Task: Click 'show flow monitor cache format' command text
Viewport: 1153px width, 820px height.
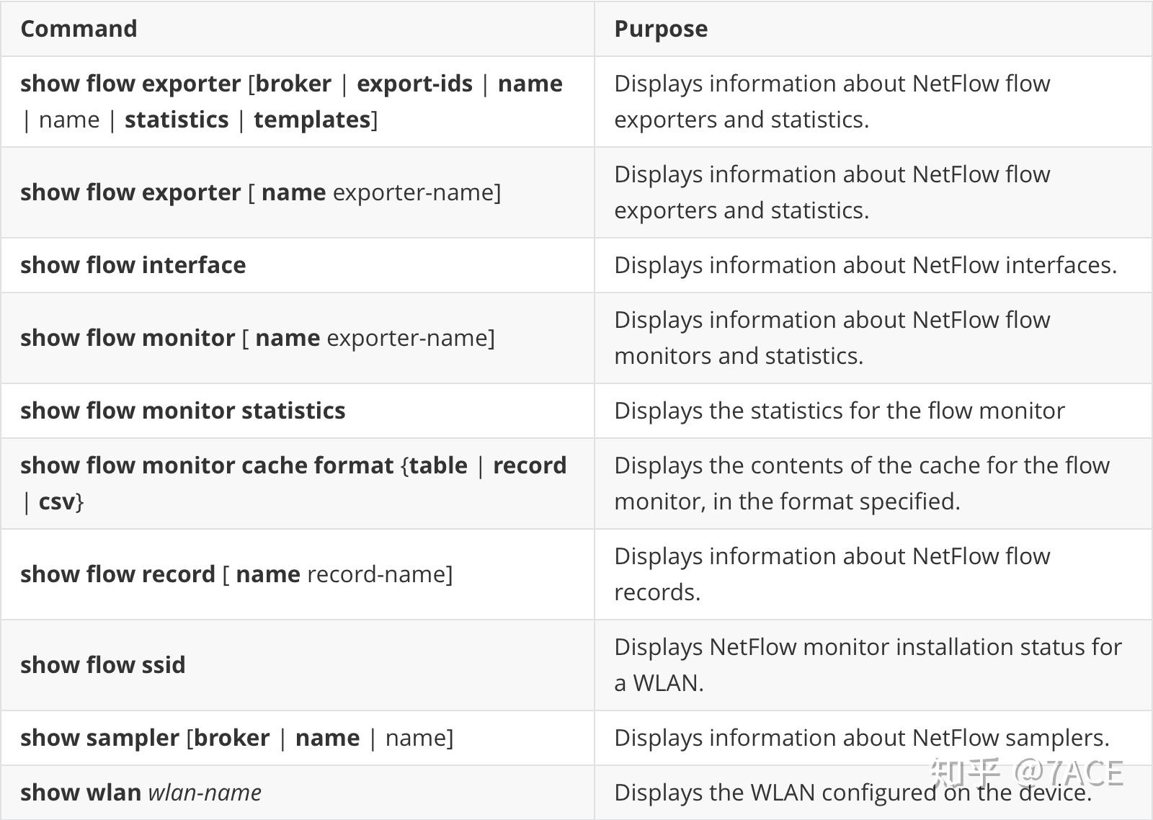Action: point(207,465)
